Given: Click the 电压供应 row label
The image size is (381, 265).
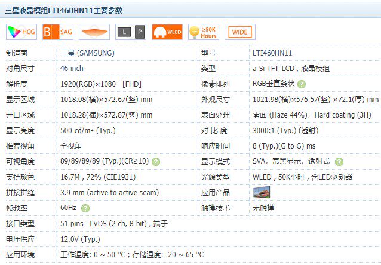Looking at the screenshot, I should coord(20,239).
